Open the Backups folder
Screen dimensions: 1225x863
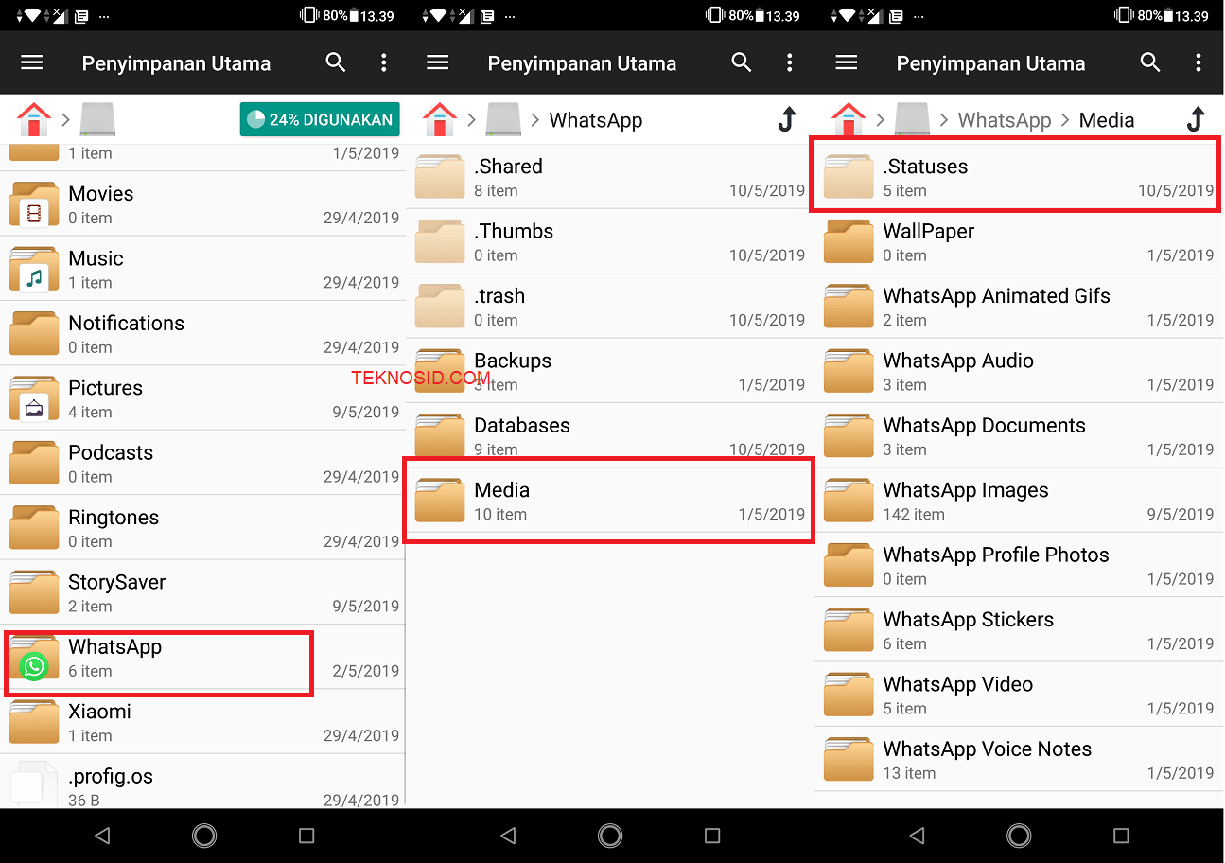tap(610, 371)
